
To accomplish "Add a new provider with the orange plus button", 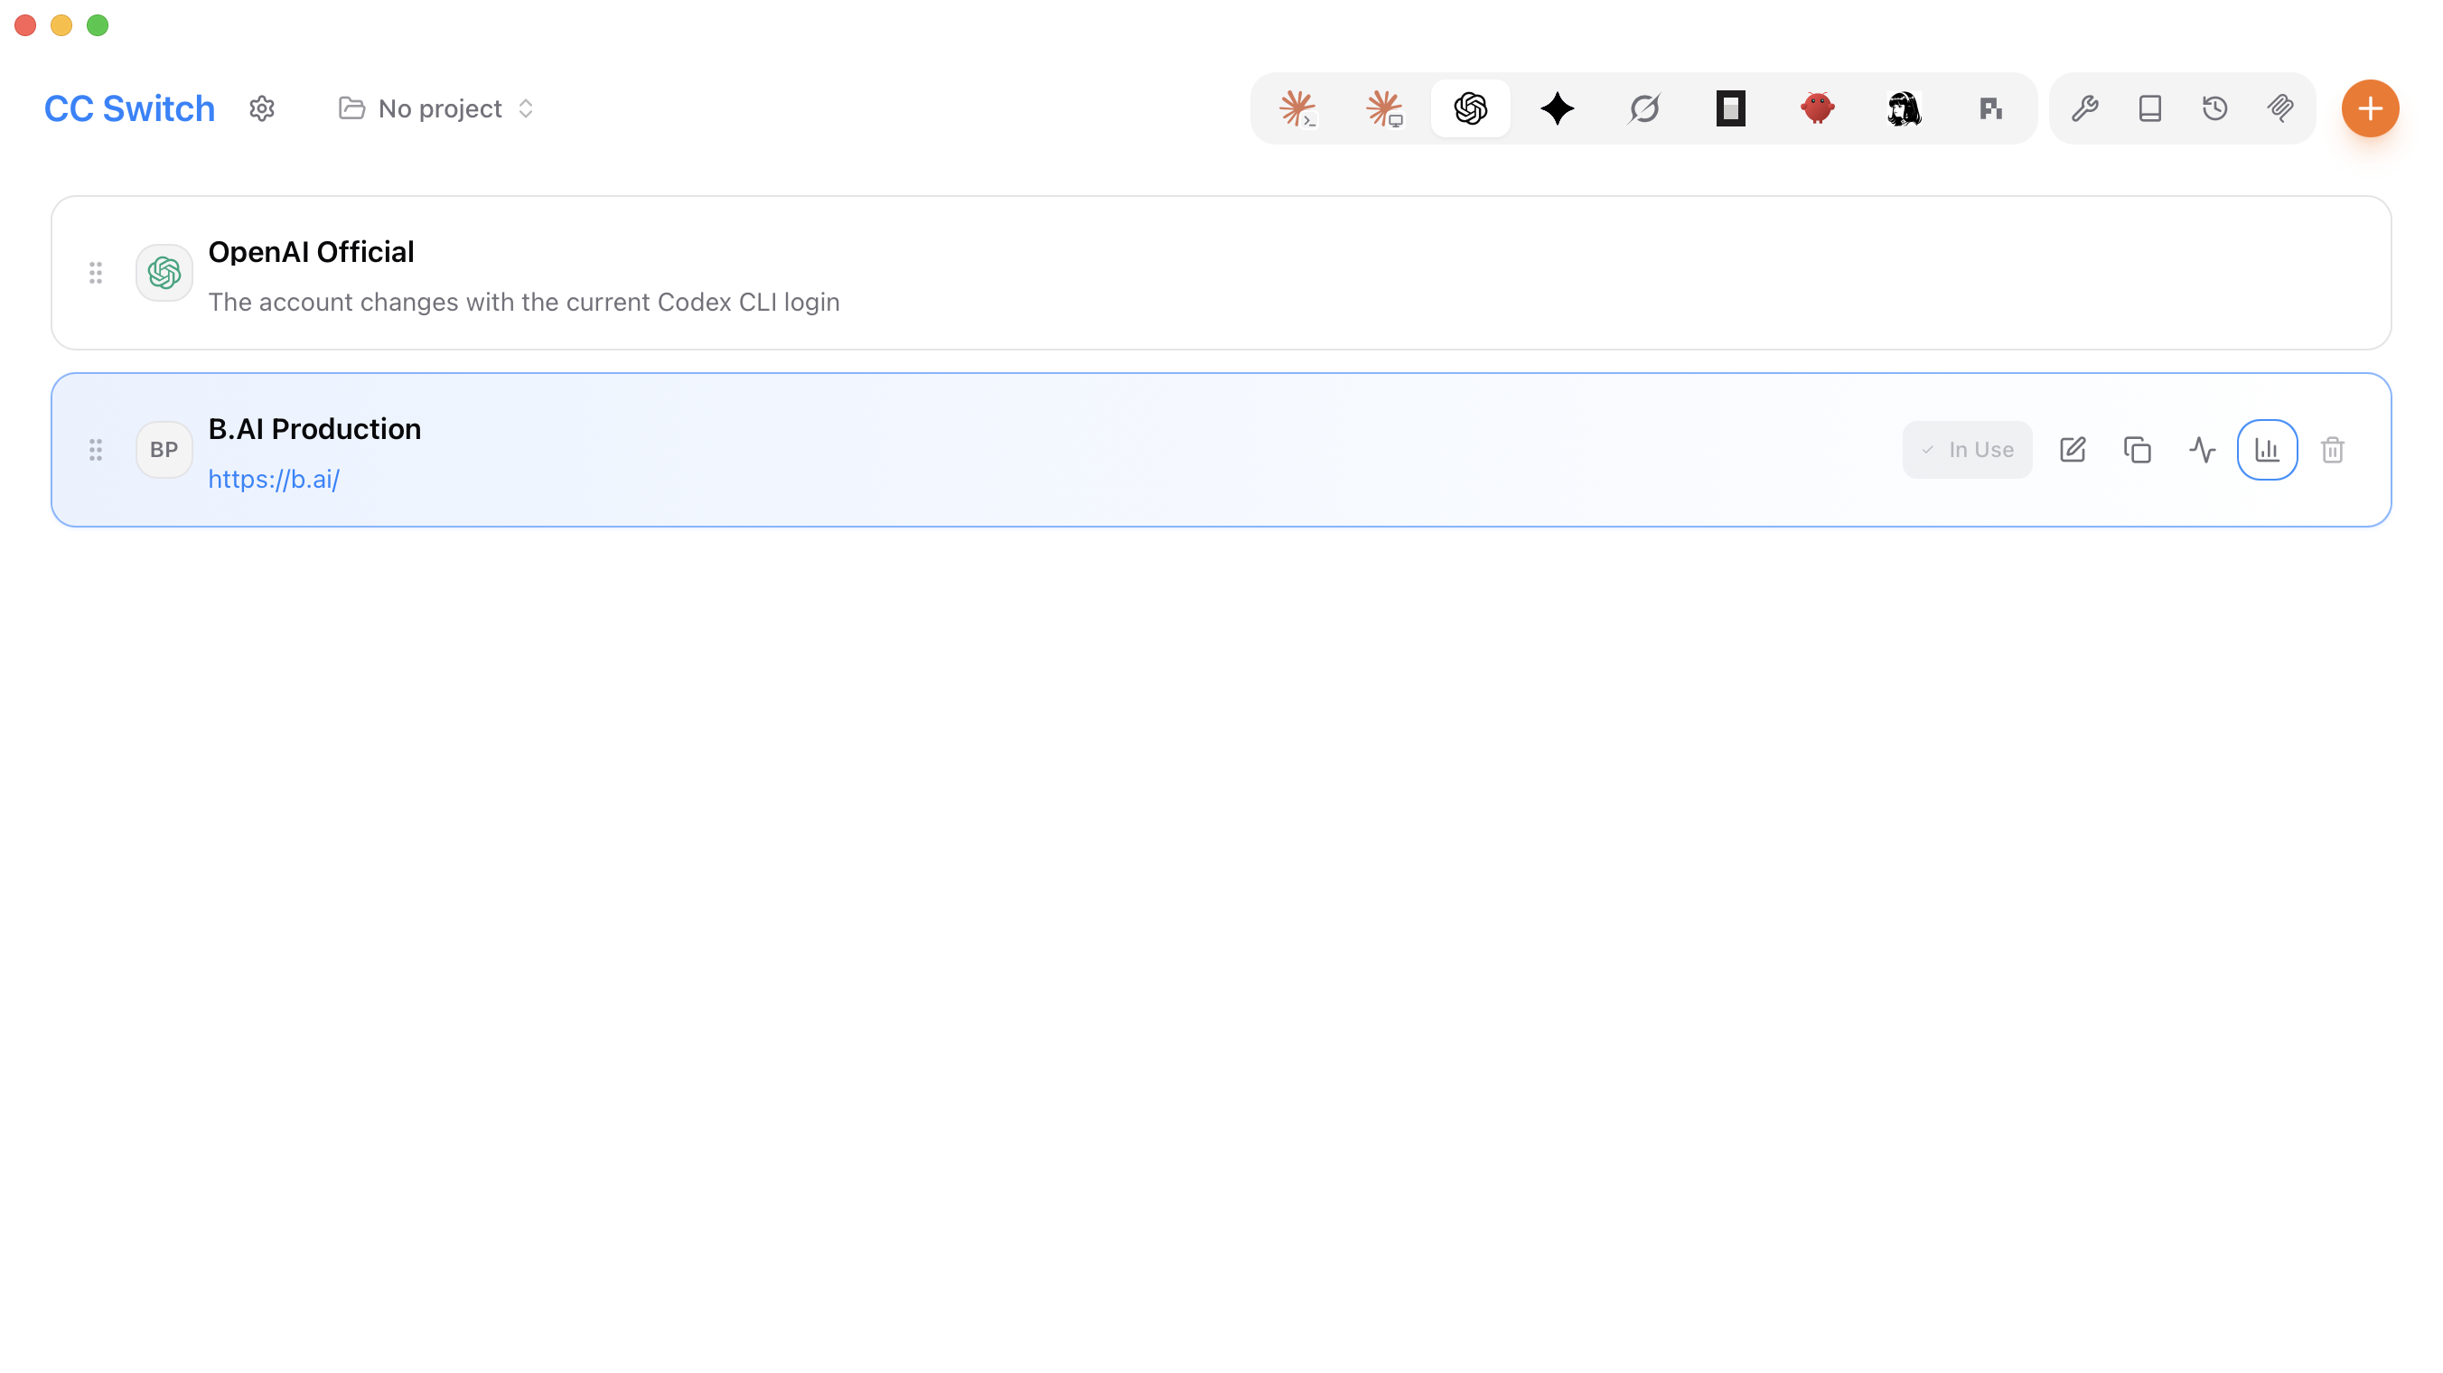I will 2370,108.
